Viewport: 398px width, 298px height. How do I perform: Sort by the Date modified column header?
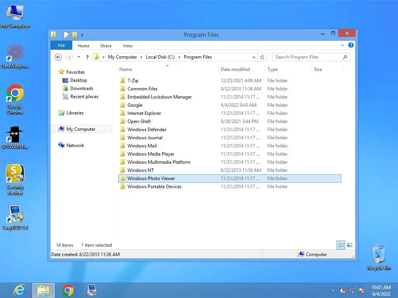(x=241, y=69)
